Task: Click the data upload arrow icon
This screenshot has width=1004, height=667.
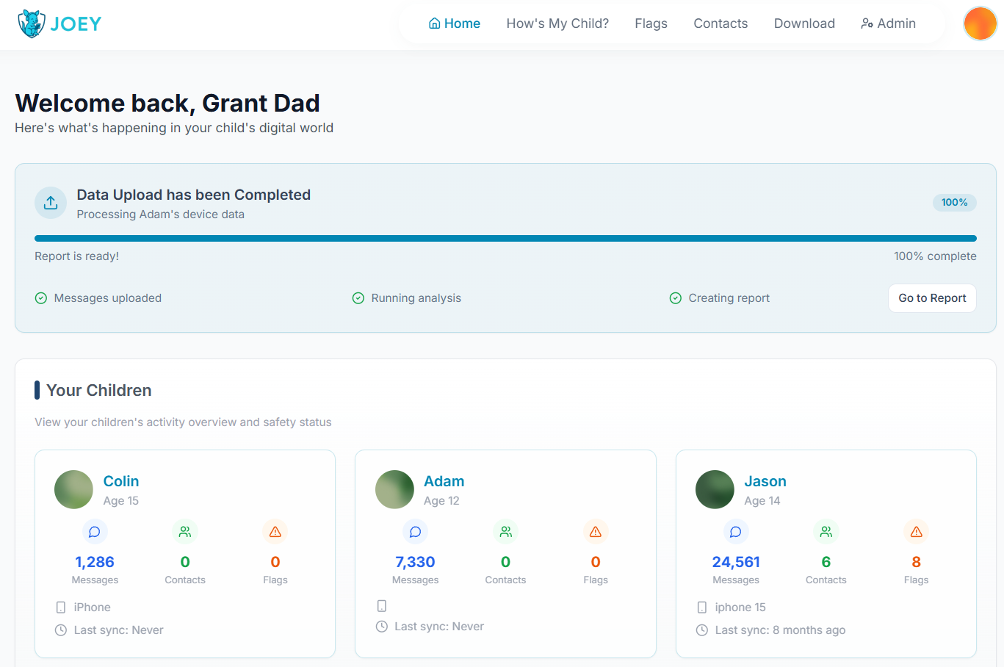Action: tap(51, 203)
